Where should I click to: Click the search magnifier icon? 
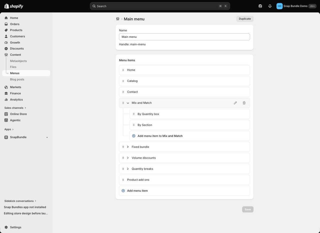(94, 6)
